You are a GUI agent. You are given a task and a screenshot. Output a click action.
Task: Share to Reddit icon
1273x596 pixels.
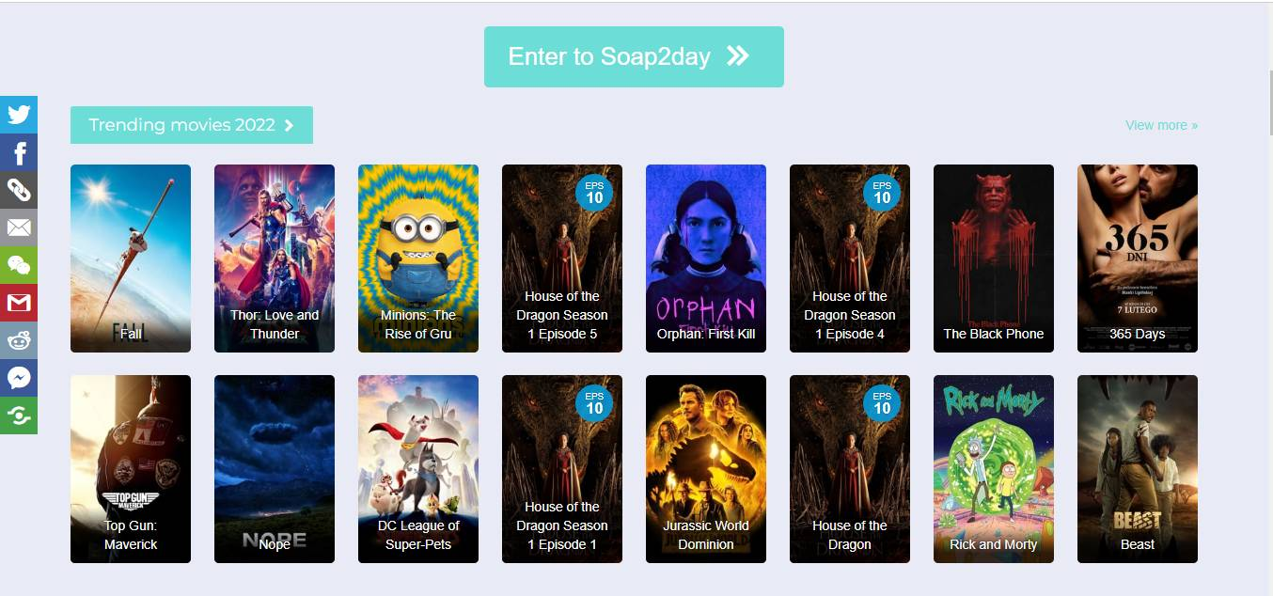click(19, 340)
